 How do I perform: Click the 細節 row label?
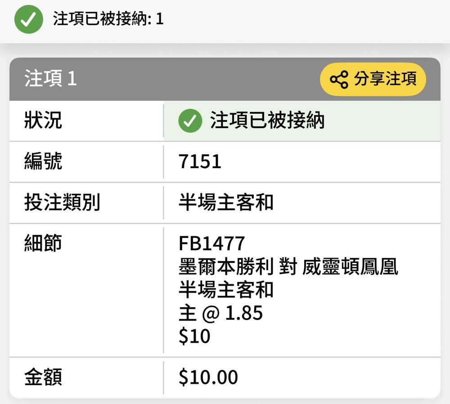(43, 243)
